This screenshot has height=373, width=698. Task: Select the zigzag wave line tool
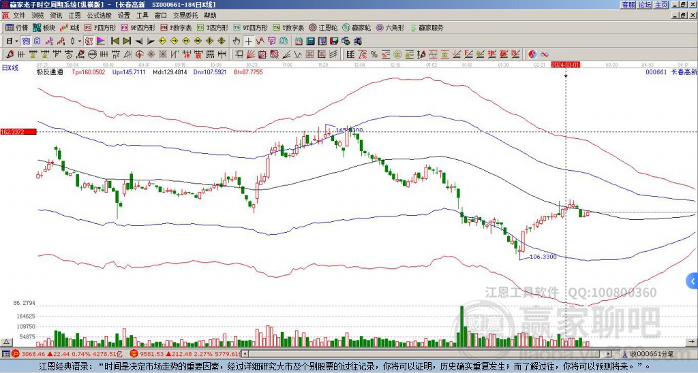coord(298,54)
